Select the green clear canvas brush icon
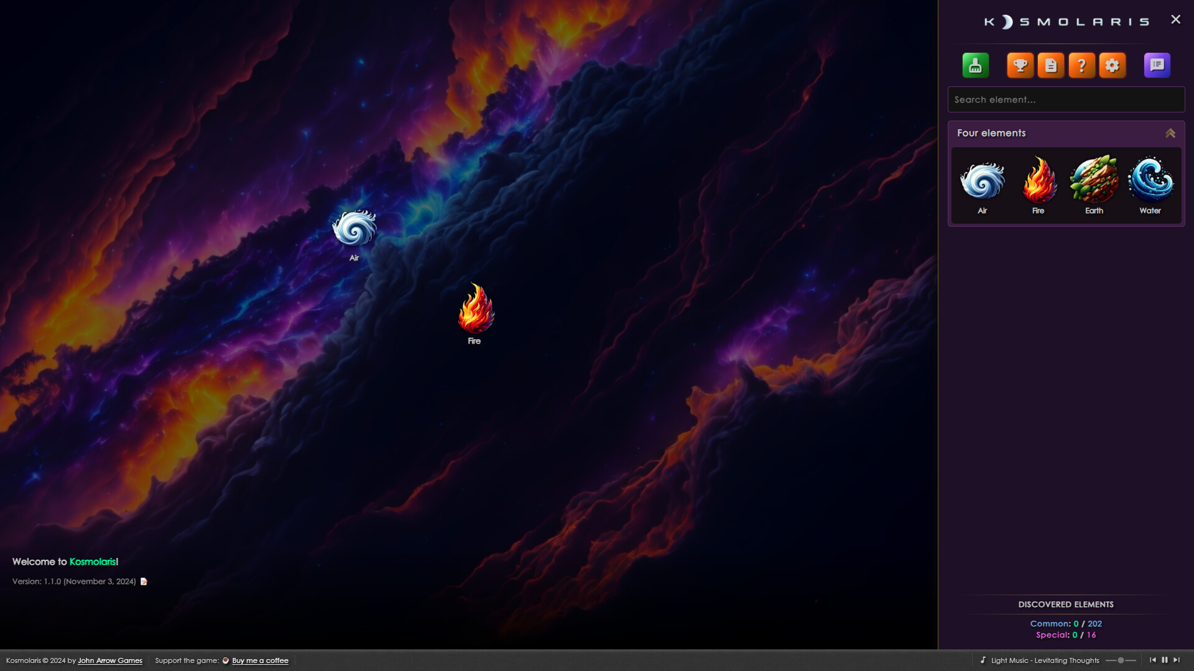Image resolution: width=1194 pixels, height=671 pixels. [975, 65]
